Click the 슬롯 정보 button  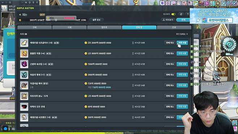[x=96, y=20]
